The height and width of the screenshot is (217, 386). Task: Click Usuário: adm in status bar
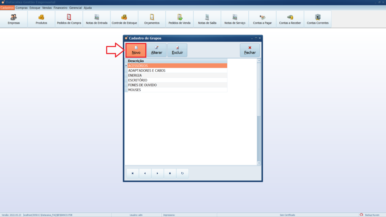pyautogui.click(x=136, y=215)
